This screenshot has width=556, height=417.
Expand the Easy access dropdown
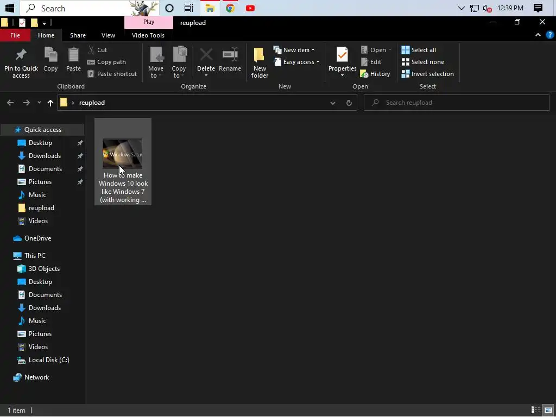(297, 62)
